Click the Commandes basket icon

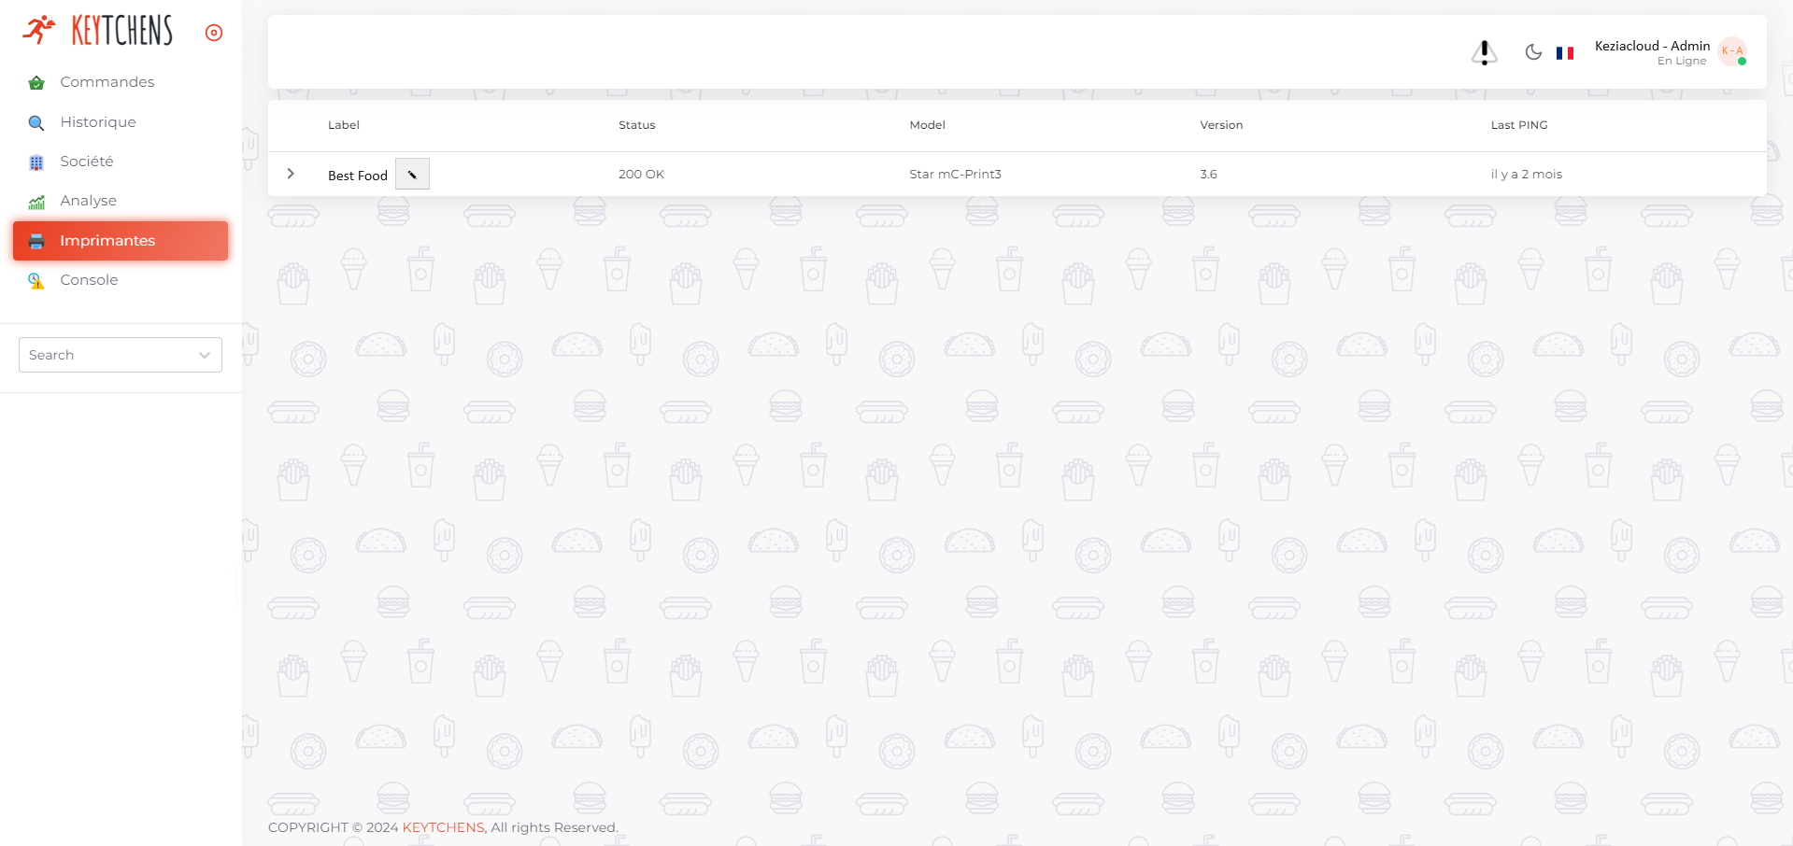click(x=36, y=83)
